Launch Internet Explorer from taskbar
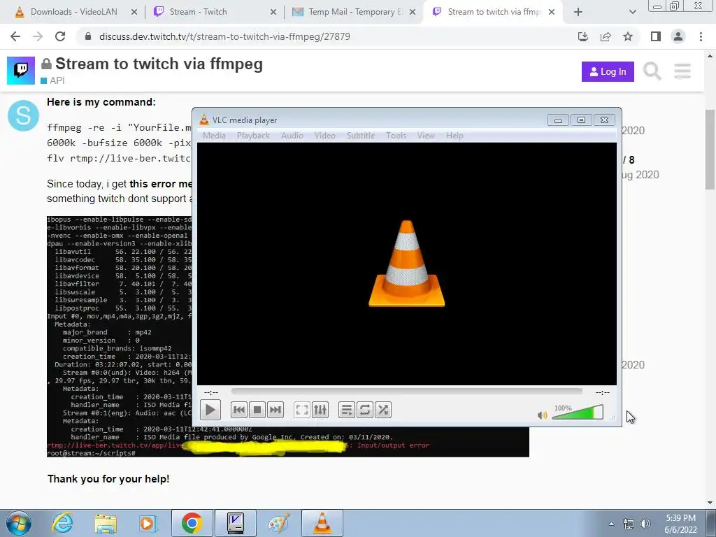Viewport: 716px width, 537px height. [x=62, y=523]
